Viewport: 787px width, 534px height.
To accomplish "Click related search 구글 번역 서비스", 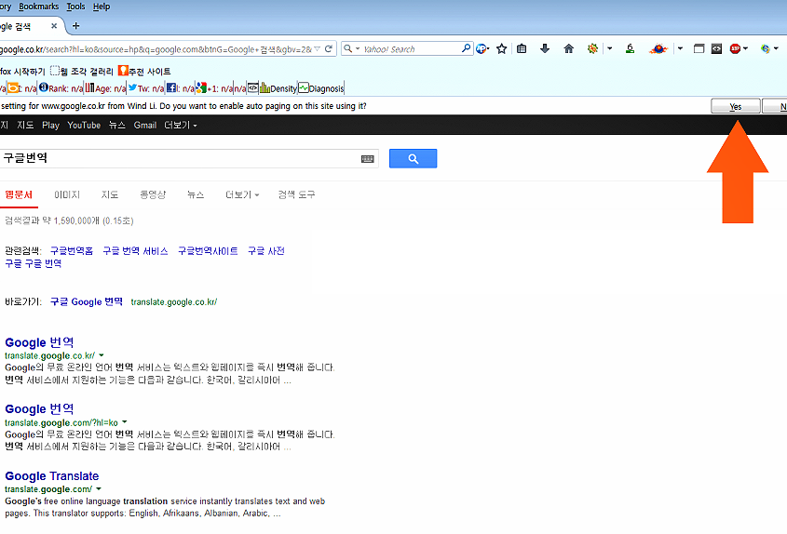I will click(x=135, y=250).
